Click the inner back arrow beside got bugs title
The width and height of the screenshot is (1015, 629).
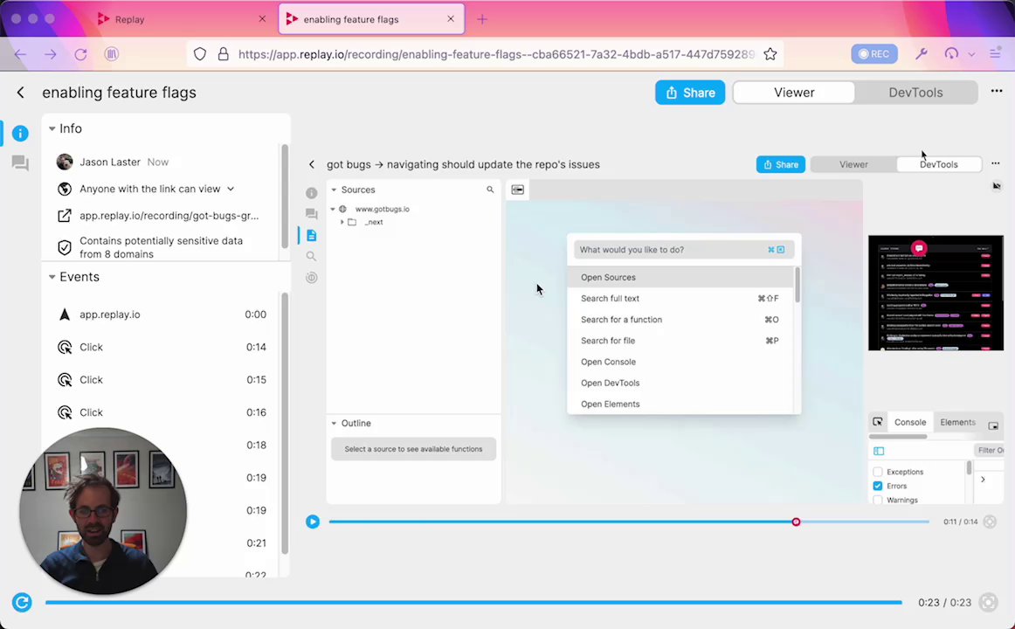pos(312,164)
